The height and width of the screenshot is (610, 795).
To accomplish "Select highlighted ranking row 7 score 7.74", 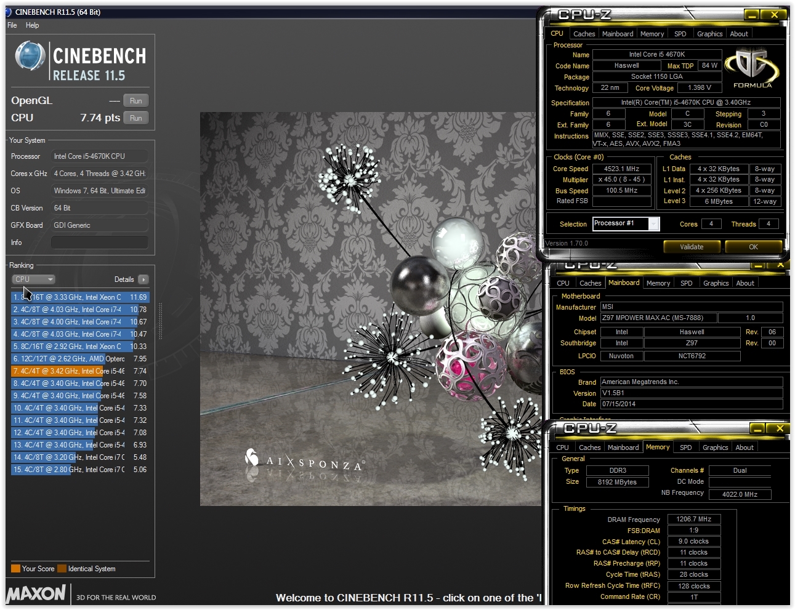I will (80, 371).
